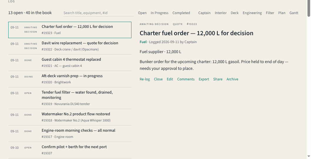Image resolution: width=311 pixels, height=159 pixels.
Task: Open Watermaker No.2 product flow restored entry
Action: [x=70, y=117]
